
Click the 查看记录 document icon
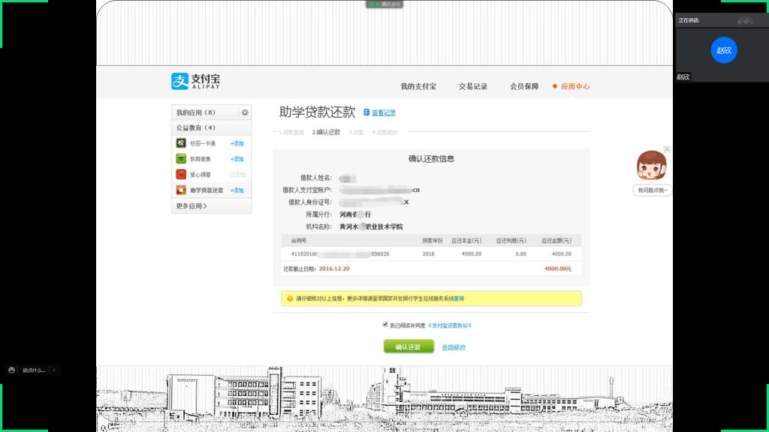pyautogui.click(x=366, y=112)
